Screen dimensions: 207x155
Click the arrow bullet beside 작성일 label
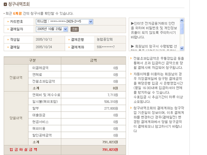click(8, 39)
